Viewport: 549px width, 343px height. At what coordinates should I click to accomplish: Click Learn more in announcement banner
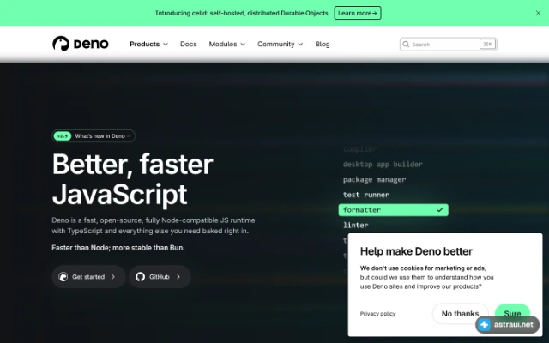click(358, 13)
